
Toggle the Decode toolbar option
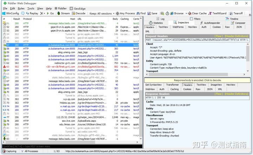click(x=79, y=13)
